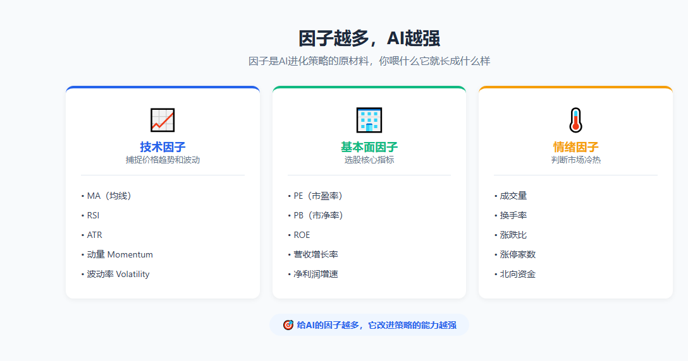Select the 技术因子 card title
This screenshot has width=688, height=361.
pos(163,147)
